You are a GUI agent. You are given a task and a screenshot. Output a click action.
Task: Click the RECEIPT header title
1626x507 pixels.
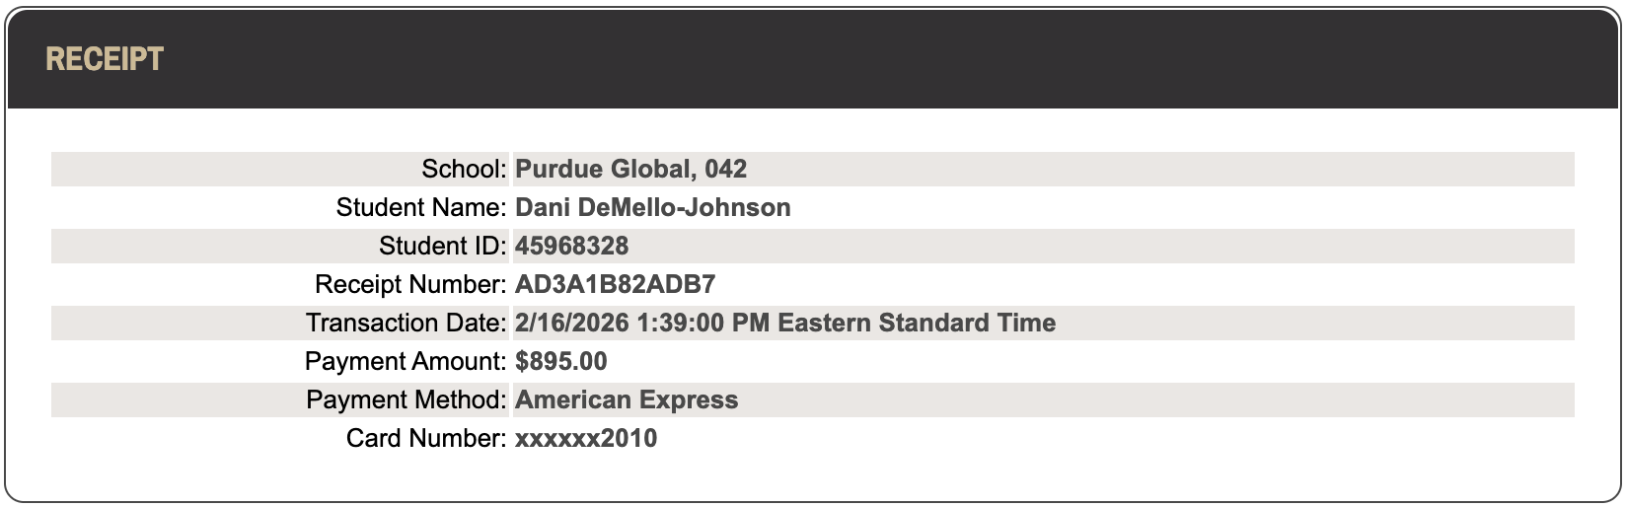tap(105, 59)
